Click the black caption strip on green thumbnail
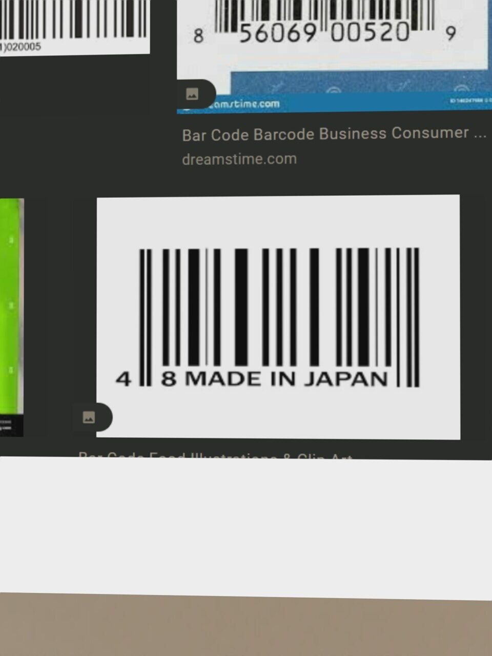 tap(11, 425)
